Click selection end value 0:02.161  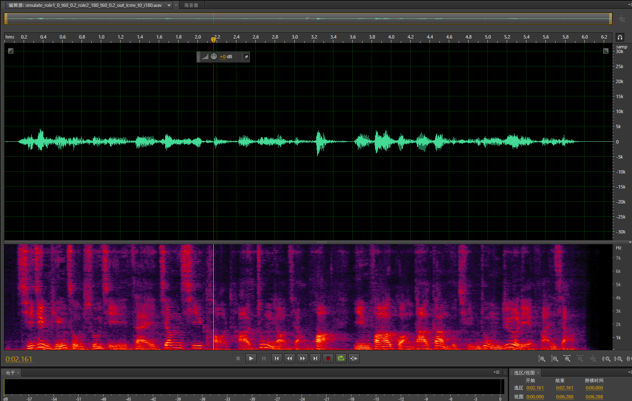tap(565, 388)
